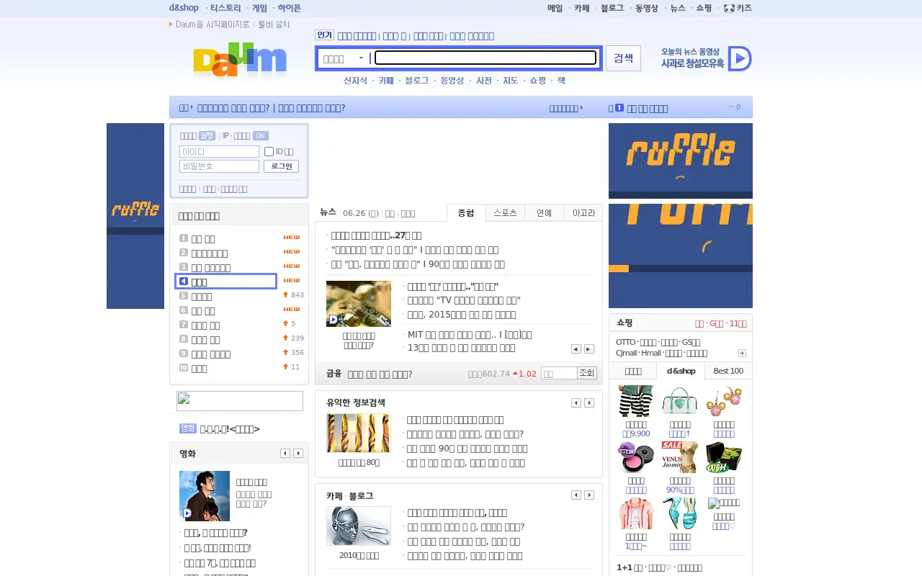The image size is (922, 576).
Task: Select the d&shop shopping tab
Action: 681,371
